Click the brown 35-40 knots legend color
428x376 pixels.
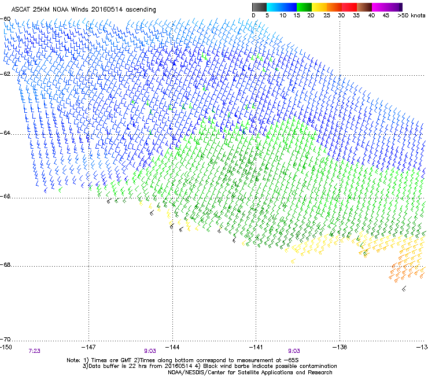click(364, 7)
